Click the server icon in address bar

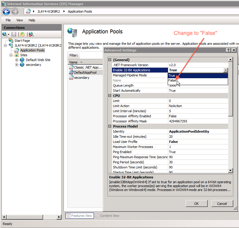[28, 11]
